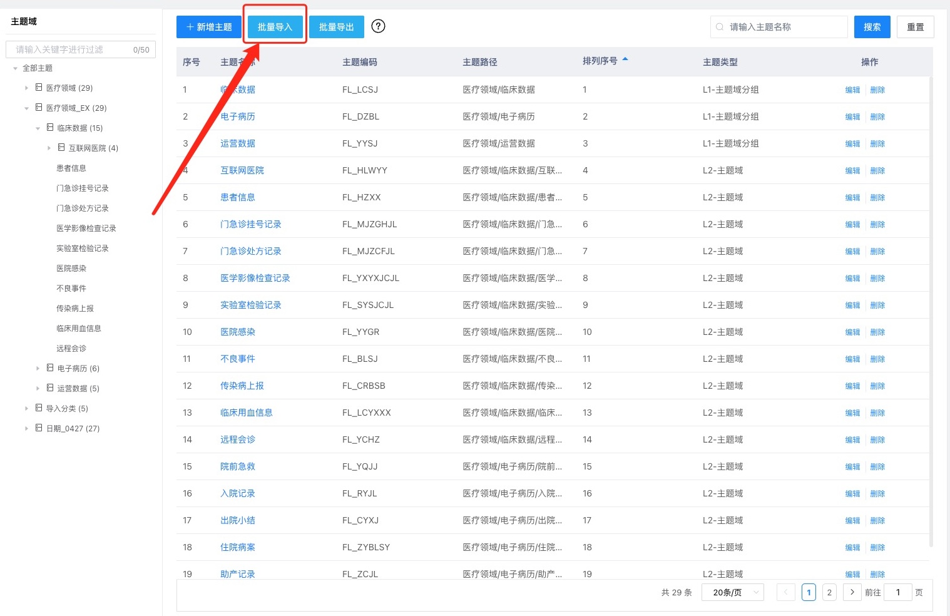Collapse the 临床数据 (15) tree node

(38, 128)
